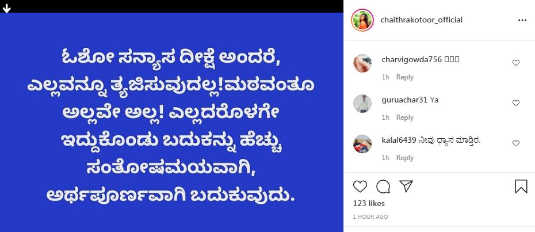Reply to guruachar31's comment
The image size is (535, 232).
[404, 117]
